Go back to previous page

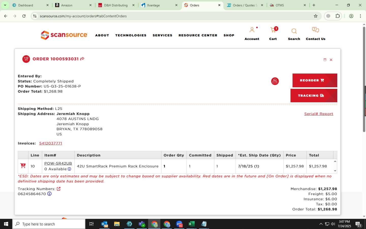tap(6, 16)
